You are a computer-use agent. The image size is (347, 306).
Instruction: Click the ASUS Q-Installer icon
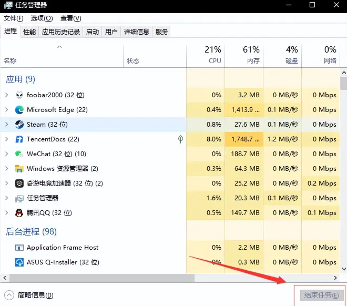19,262
